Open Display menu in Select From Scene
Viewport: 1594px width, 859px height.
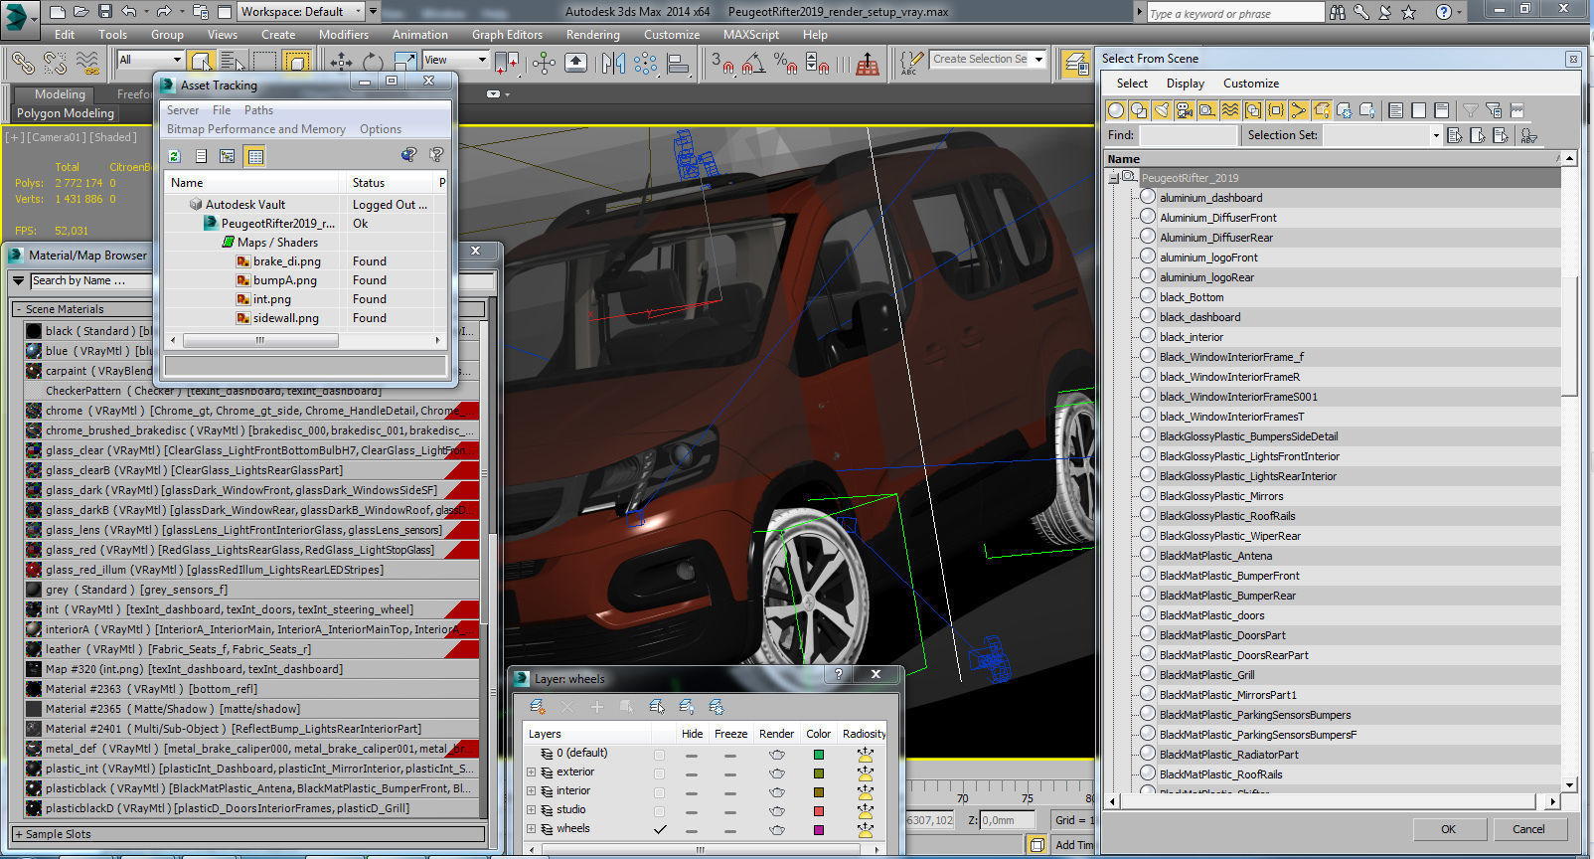tap(1185, 84)
